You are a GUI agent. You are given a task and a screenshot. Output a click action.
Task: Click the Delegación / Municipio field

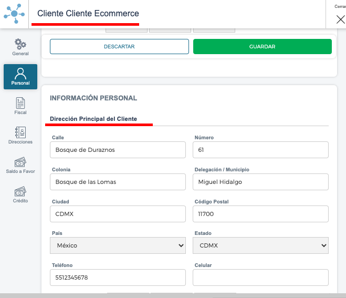tap(260, 182)
